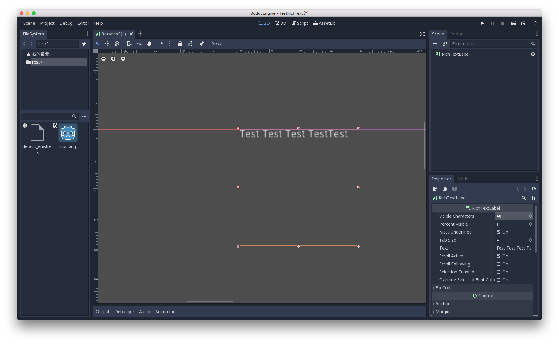Open skeleton options with the bone icon
559x344 pixels.
202,43
